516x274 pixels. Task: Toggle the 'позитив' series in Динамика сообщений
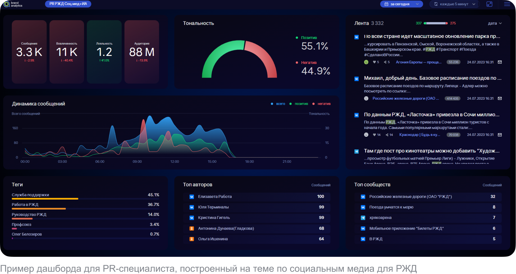[x=299, y=104]
